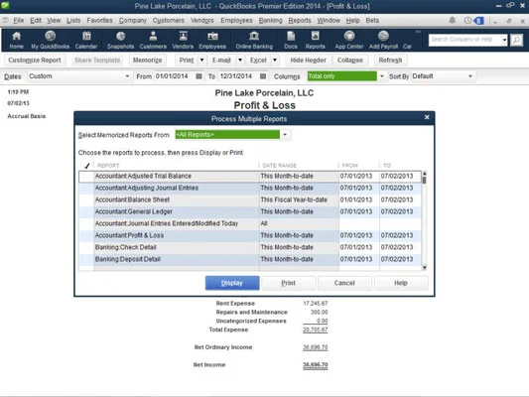The image size is (529, 397).
Task: Check the Accountant:Balance Sheet report row
Action: pos(86,199)
